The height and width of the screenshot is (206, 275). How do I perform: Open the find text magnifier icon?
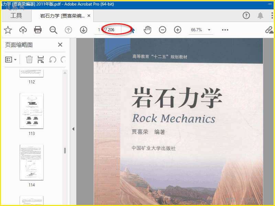pyautogui.click(x=53, y=30)
